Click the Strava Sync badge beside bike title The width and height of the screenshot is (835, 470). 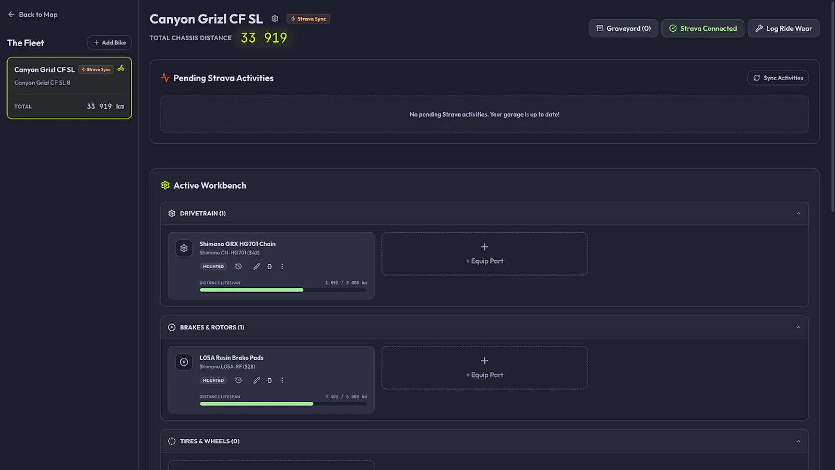pyautogui.click(x=308, y=19)
